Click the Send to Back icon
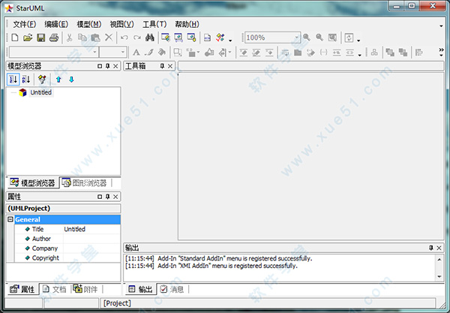 coord(403,53)
